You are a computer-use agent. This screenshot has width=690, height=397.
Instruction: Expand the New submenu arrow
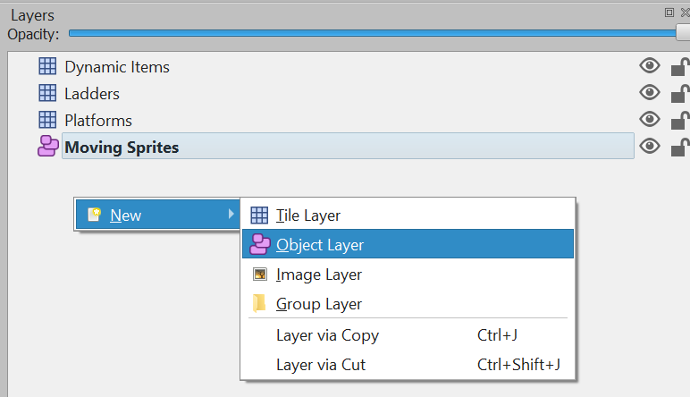[x=231, y=214]
